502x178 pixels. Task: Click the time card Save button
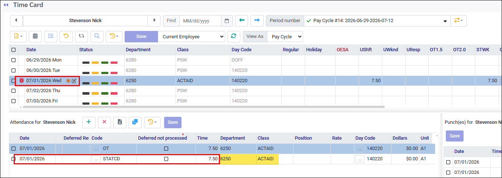(x=141, y=36)
